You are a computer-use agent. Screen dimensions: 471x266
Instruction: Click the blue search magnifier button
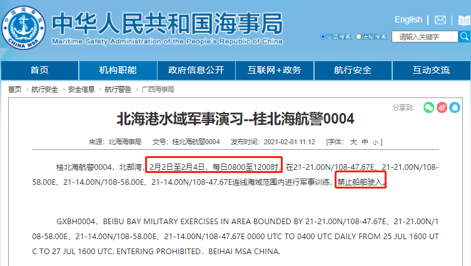pyautogui.click(x=464, y=37)
